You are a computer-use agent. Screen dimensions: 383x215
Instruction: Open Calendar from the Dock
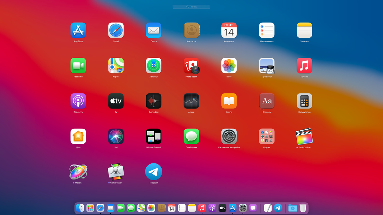pos(171,208)
